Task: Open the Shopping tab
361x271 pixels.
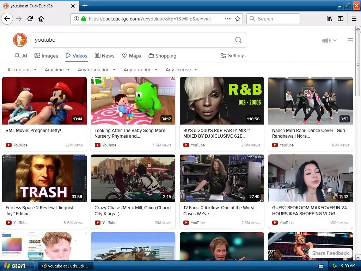Action: click(162, 56)
